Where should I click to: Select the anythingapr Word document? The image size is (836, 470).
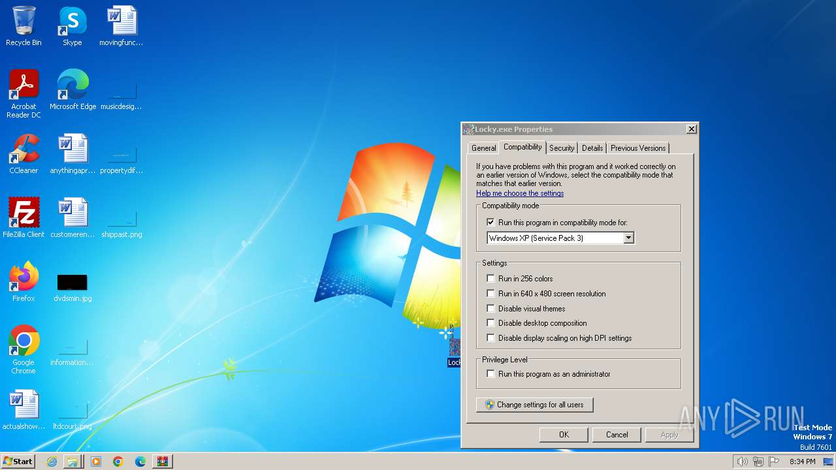pyautogui.click(x=72, y=154)
